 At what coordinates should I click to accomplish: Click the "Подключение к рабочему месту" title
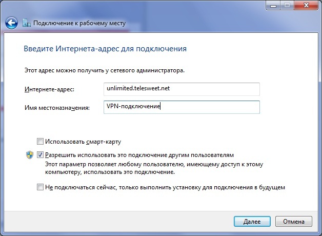click(79, 24)
